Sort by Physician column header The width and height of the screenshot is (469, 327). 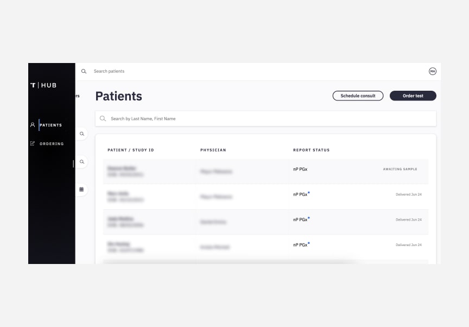213,150
